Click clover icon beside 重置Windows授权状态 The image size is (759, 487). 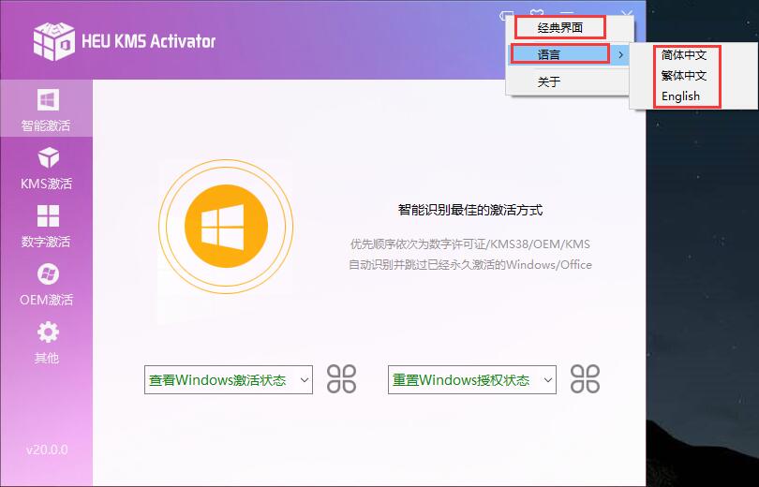point(586,379)
